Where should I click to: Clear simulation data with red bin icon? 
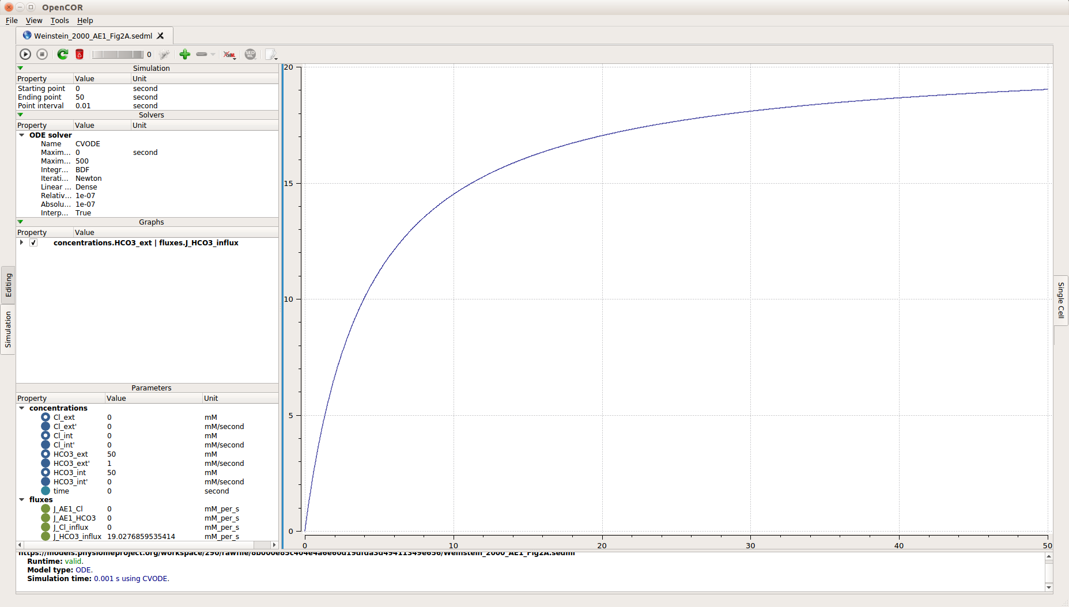pos(80,54)
